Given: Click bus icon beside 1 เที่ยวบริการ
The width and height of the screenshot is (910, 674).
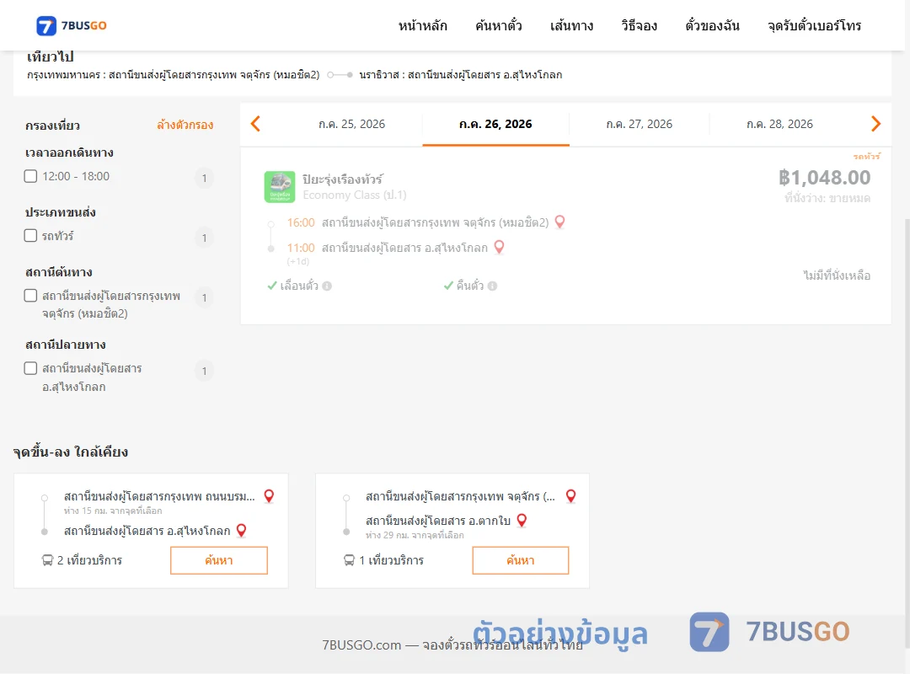Looking at the screenshot, I should 350,560.
